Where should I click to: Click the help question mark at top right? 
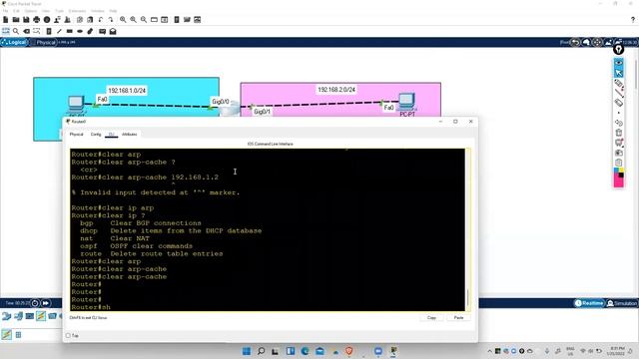[x=632, y=20]
